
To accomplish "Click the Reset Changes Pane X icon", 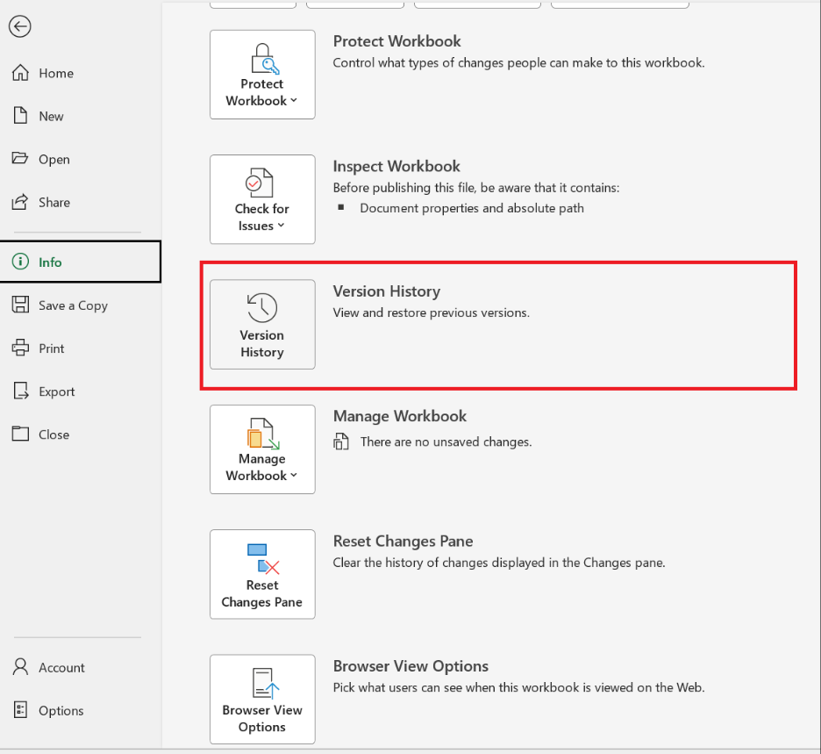I will (x=263, y=559).
